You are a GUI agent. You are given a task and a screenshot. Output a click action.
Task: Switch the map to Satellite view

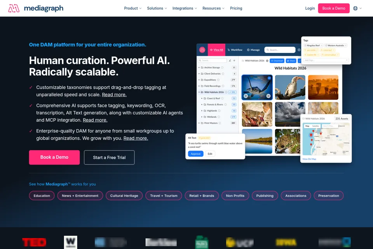(x=315, y=126)
